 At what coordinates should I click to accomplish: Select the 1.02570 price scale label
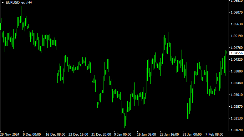point(237,107)
